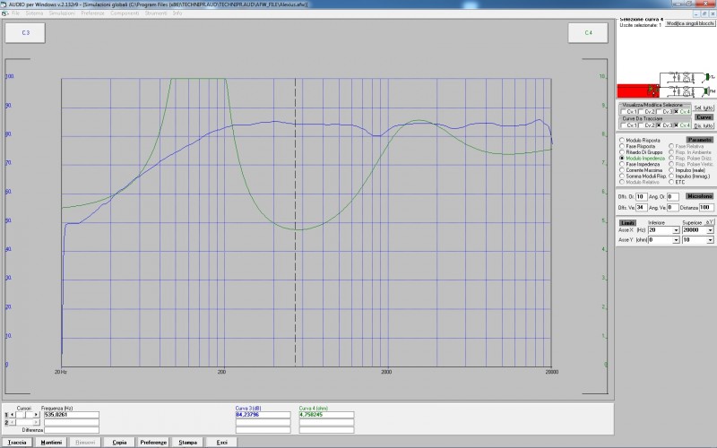The image size is (717, 448).
Task: Select the Fase Risposta radio option
Action: pyautogui.click(x=637, y=146)
